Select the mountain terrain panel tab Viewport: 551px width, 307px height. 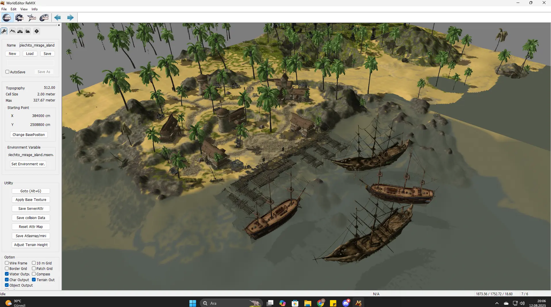pyautogui.click(x=12, y=31)
